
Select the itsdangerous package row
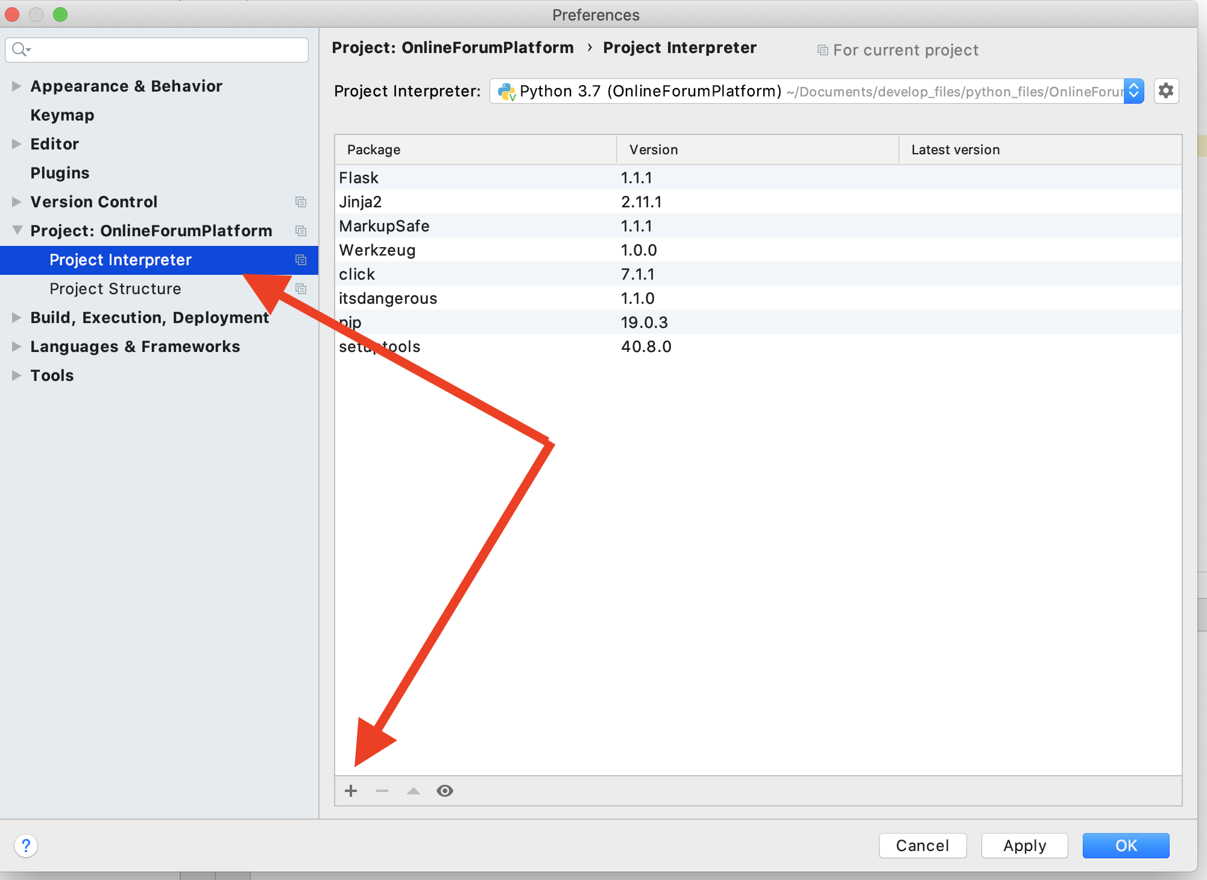coord(758,298)
